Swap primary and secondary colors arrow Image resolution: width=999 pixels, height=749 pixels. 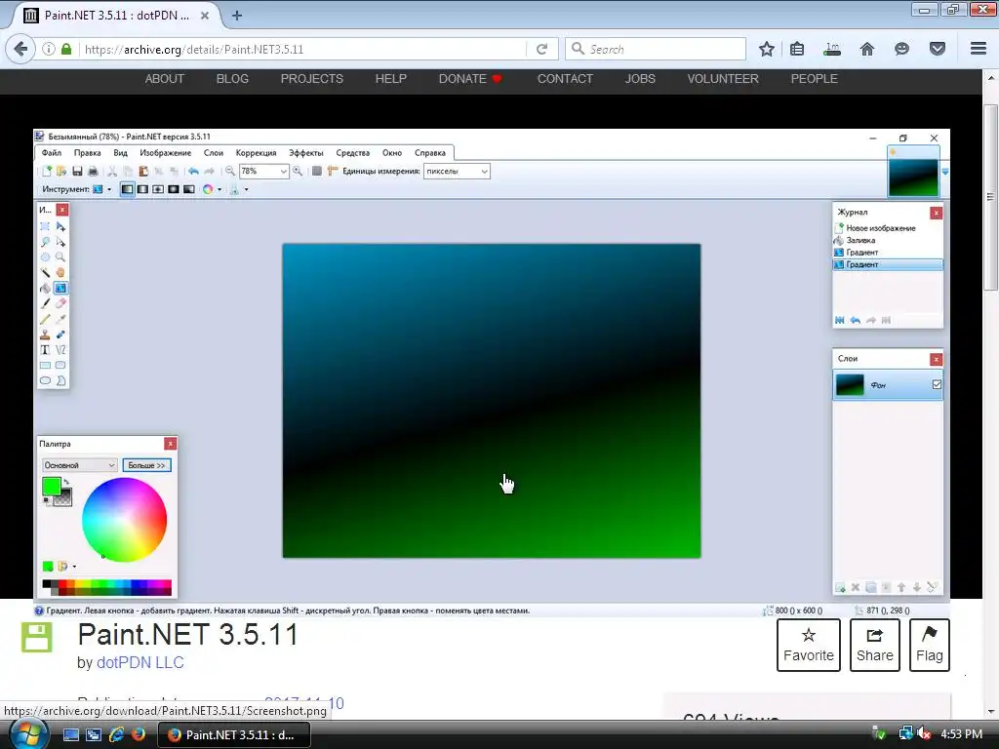pos(66,482)
